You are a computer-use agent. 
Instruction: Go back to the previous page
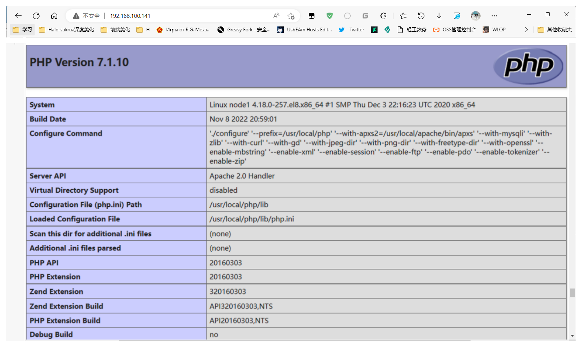coord(18,16)
